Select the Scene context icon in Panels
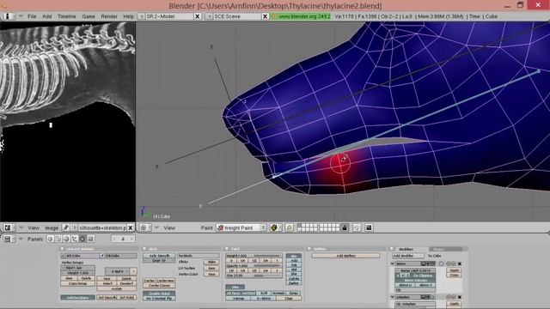 90,239
